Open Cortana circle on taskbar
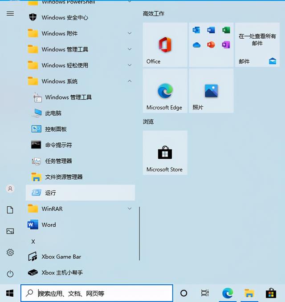 [183, 293]
